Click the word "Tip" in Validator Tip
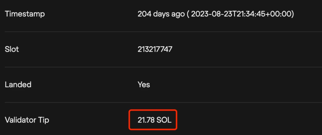Image resolution: width=322 pixels, height=135 pixels. (43, 120)
